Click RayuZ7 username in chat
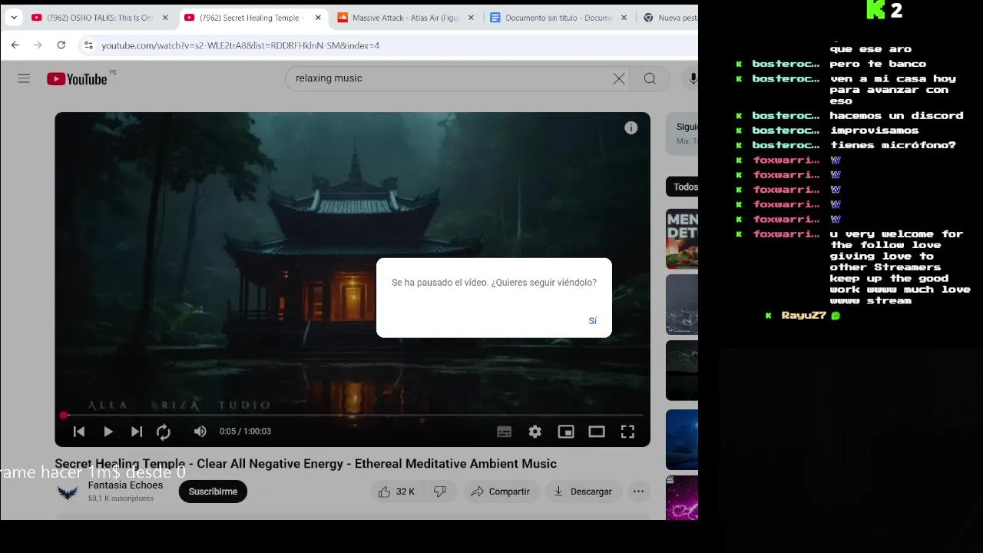Viewport: 983px width, 553px height. tap(803, 316)
